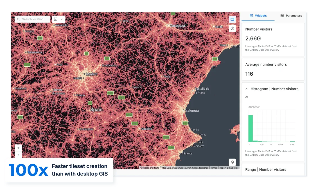Click the Salamanca city label
318x189 pixels.
click(35, 52)
